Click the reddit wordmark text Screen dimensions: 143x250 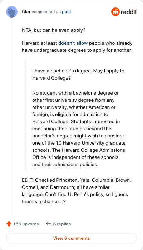(129, 12)
